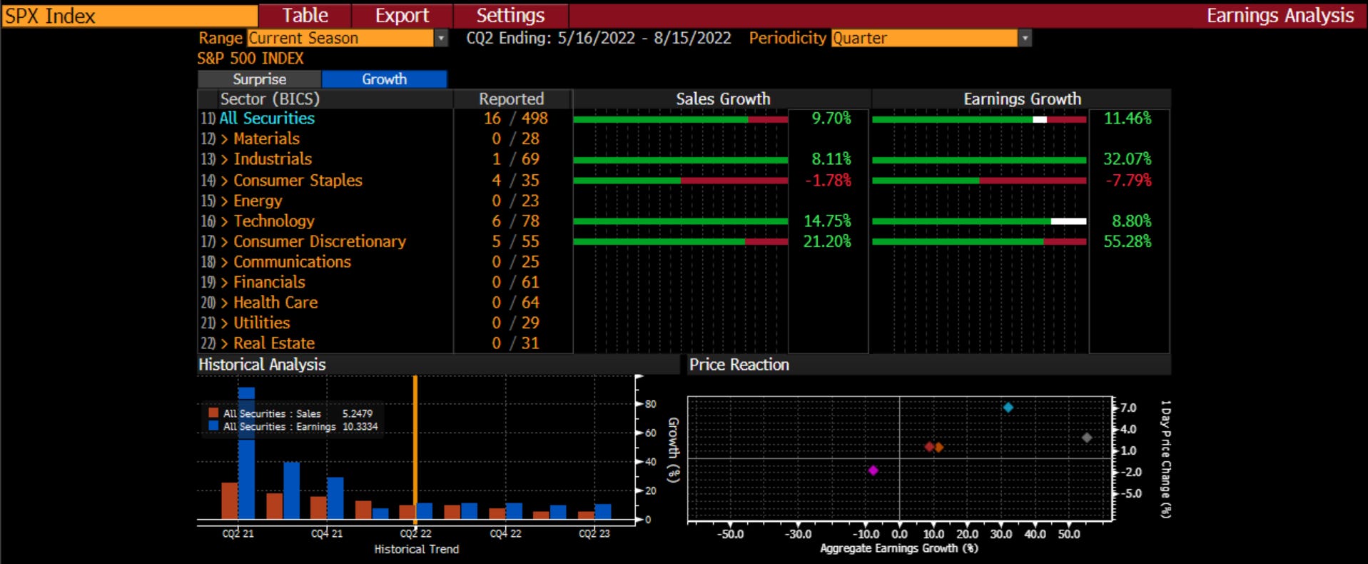1368x564 pixels.
Task: Click the blue Earnings legend swatch
Action: [x=213, y=426]
